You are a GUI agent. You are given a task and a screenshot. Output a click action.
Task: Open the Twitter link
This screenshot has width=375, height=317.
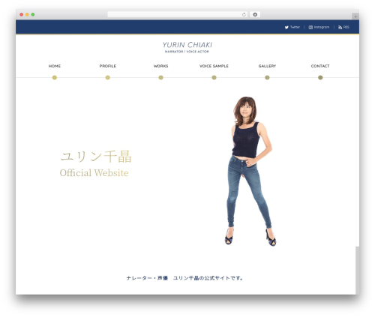pyautogui.click(x=292, y=27)
